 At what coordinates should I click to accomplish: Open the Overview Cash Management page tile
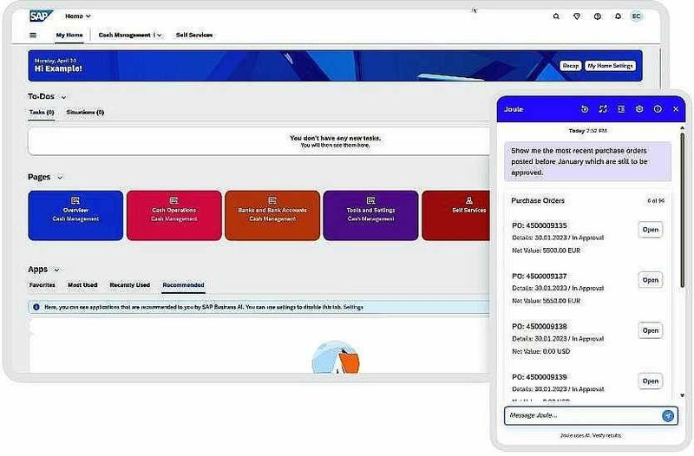click(75, 215)
